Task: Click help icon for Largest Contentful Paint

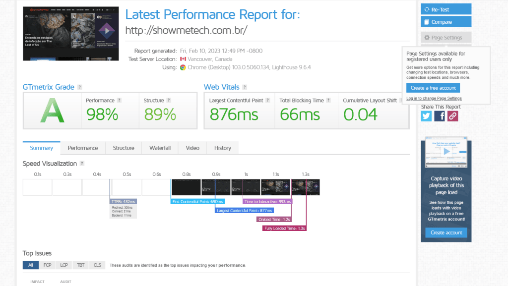Action: 268,100
